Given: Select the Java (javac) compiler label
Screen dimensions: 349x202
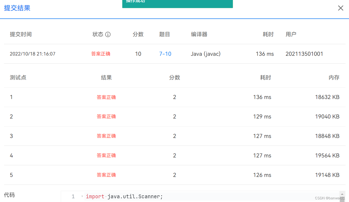Looking at the screenshot, I should pyautogui.click(x=206, y=54).
